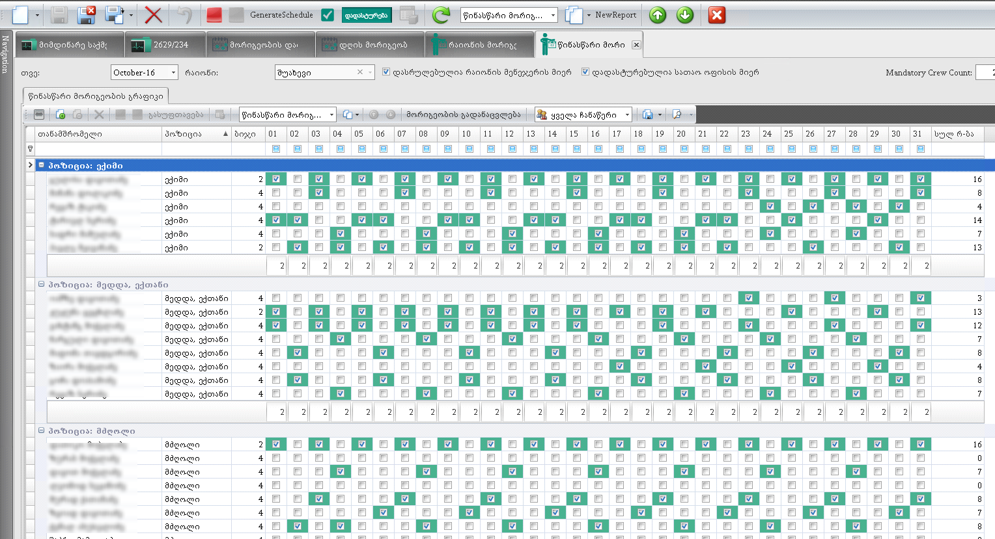Click the გასუფთავება button

point(175,114)
